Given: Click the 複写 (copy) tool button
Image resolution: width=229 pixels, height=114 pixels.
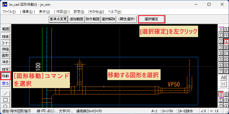Looking at the screenshot, I should [5, 69].
